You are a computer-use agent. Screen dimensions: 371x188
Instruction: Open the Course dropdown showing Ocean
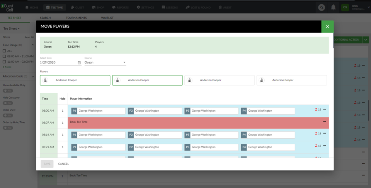click(x=105, y=62)
